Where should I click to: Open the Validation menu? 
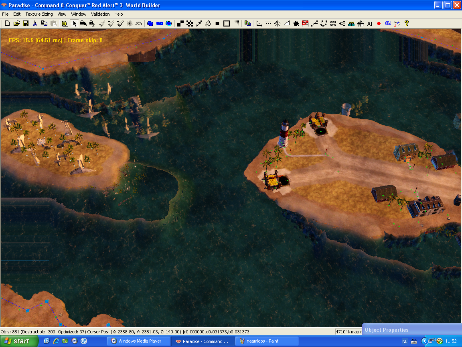coord(100,14)
